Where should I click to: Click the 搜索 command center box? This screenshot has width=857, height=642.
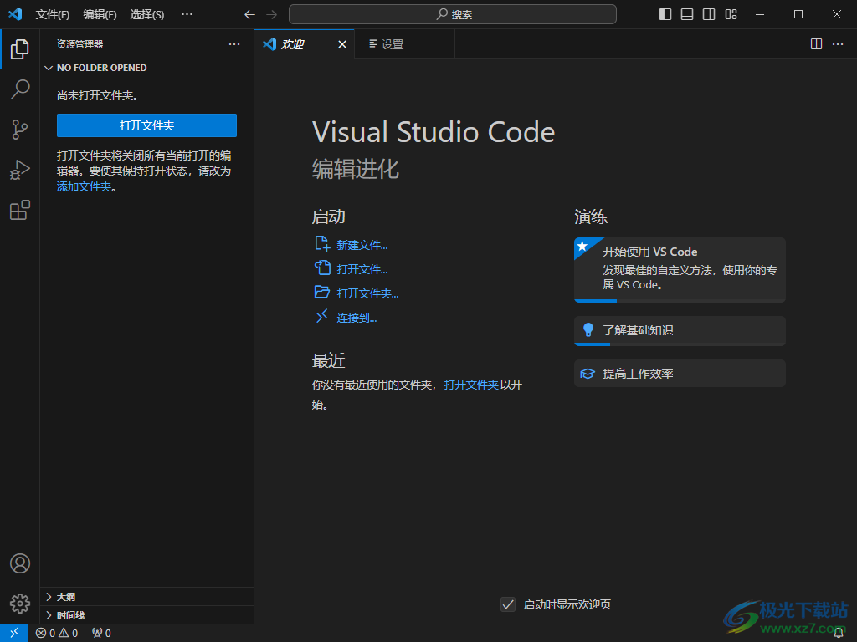tap(453, 14)
